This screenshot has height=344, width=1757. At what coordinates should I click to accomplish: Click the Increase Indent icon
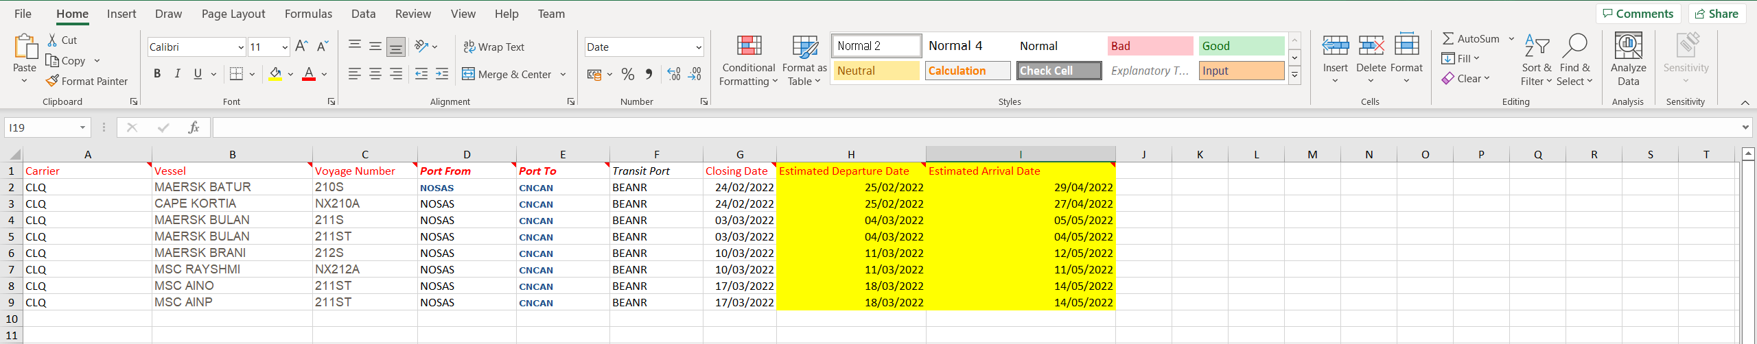point(442,74)
